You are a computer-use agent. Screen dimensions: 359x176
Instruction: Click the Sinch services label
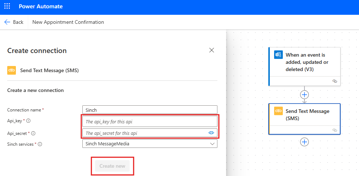pyautogui.click(x=21, y=144)
